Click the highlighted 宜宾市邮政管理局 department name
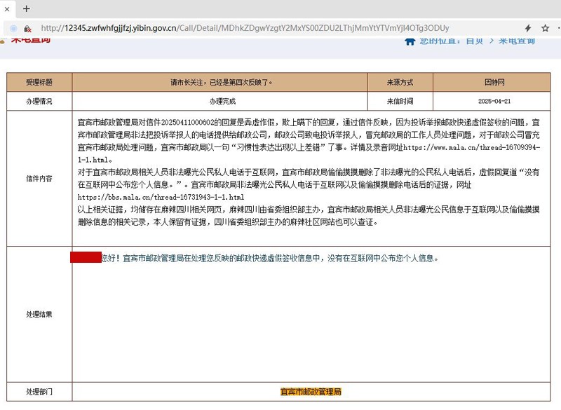 311,392
